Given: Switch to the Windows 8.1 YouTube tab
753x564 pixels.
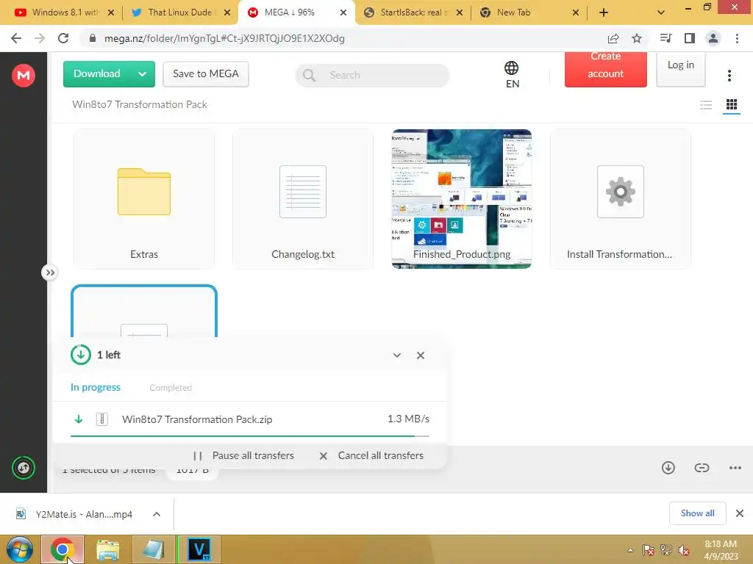Looking at the screenshot, I should coord(65,12).
